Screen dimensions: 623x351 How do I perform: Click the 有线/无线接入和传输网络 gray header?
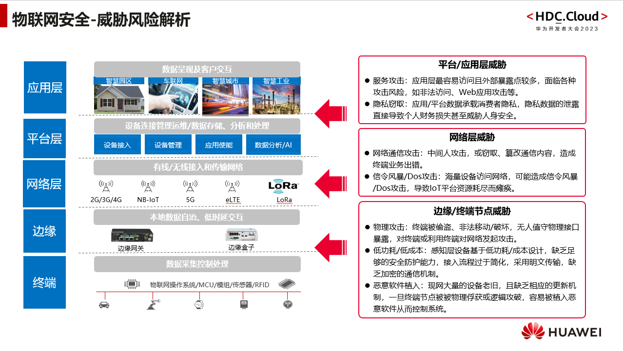[198, 167]
